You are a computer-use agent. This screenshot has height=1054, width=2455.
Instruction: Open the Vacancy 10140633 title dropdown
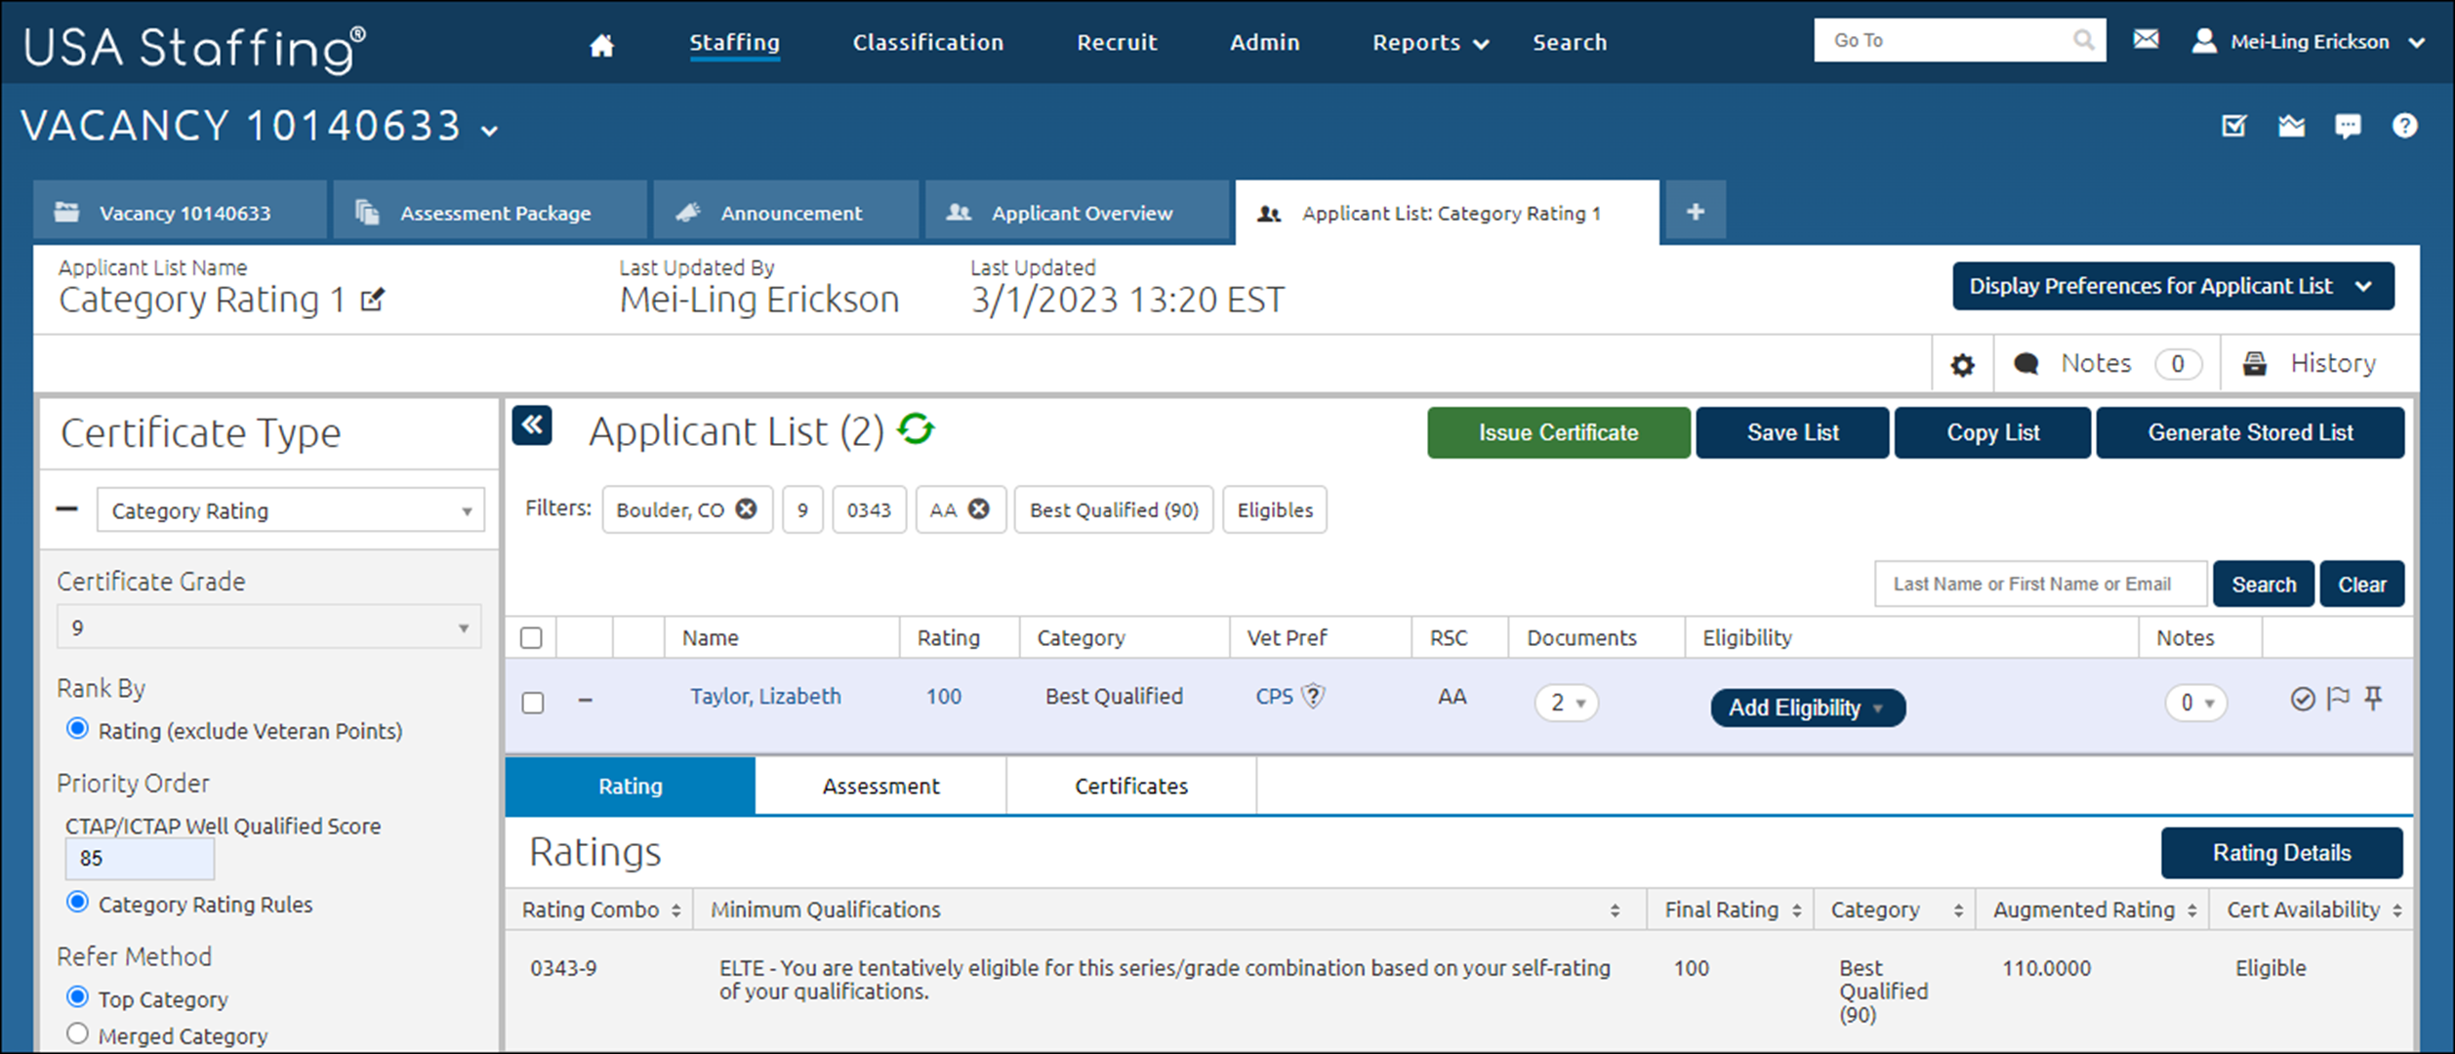click(489, 130)
